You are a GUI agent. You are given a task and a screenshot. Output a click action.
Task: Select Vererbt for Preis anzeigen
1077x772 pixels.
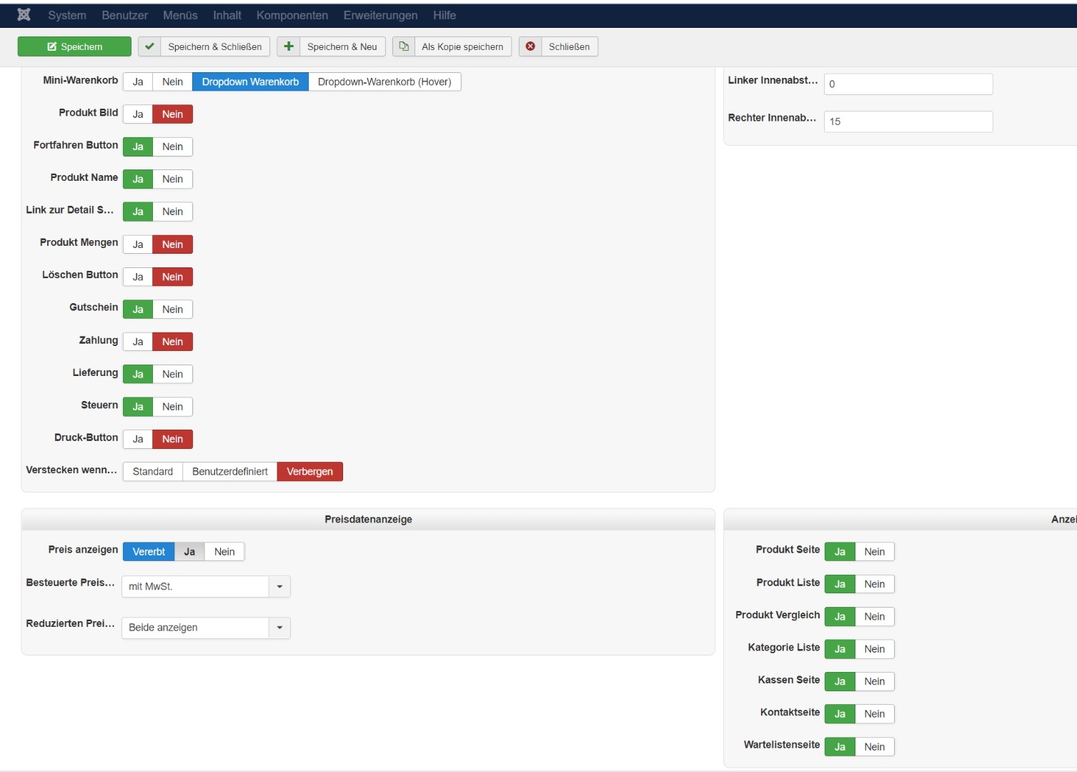pyautogui.click(x=149, y=552)
